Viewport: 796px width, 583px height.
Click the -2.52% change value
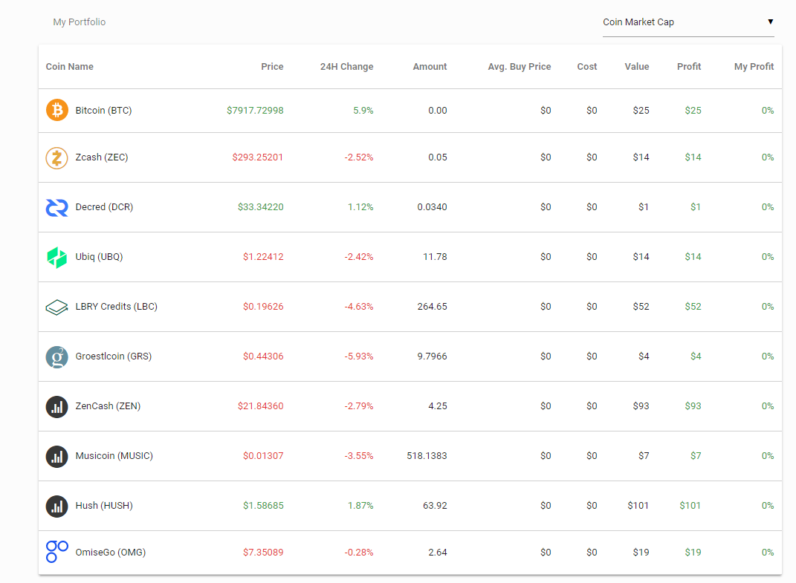(x=359, y=157)
